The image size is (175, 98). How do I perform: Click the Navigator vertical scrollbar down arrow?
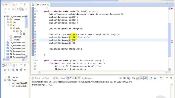[x=26, y=56]
